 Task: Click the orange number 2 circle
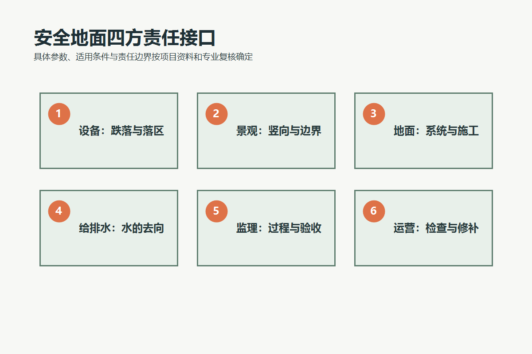(x=216, y=114)
